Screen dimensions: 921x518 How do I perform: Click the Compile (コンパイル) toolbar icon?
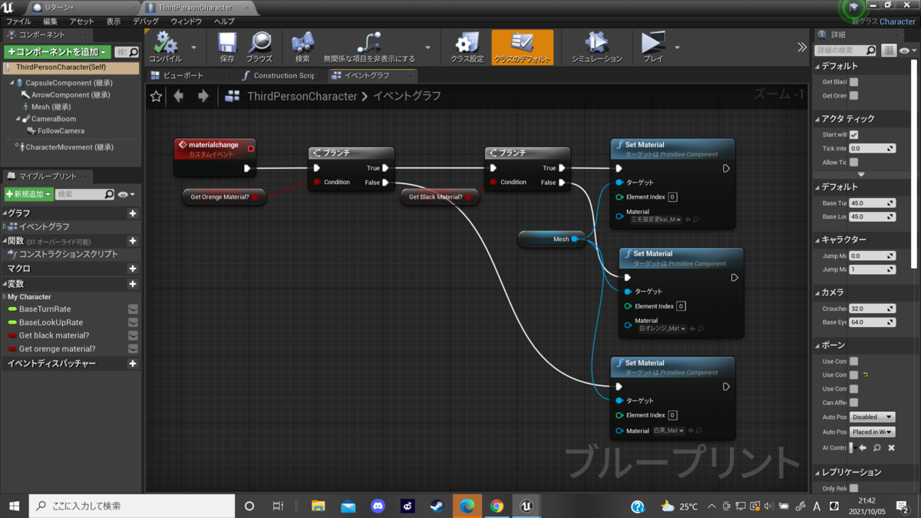tap(165, 43)
